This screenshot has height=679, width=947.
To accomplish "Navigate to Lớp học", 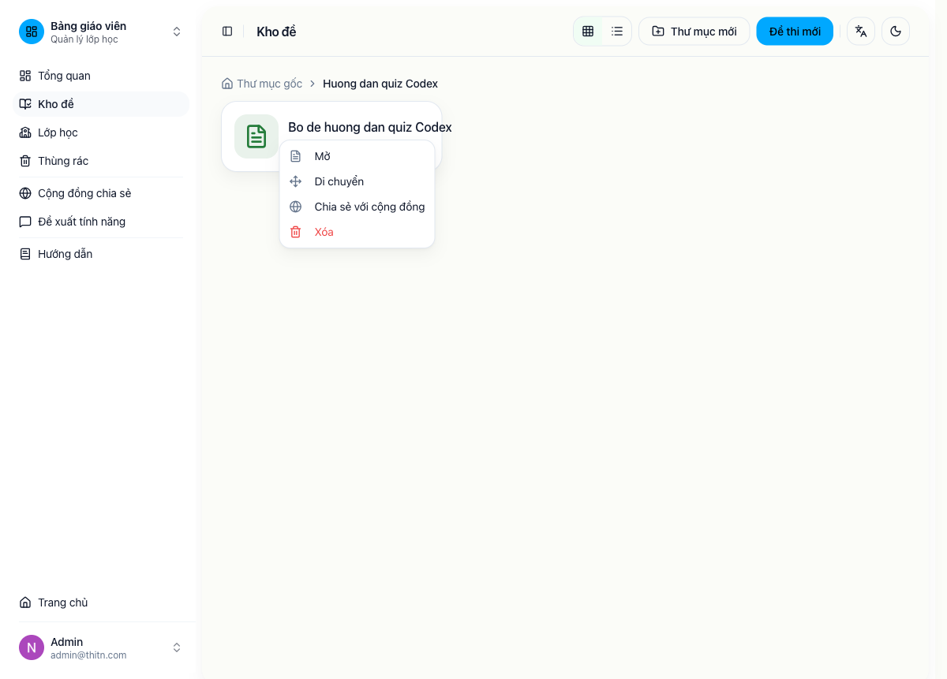I will coord(101,132).
